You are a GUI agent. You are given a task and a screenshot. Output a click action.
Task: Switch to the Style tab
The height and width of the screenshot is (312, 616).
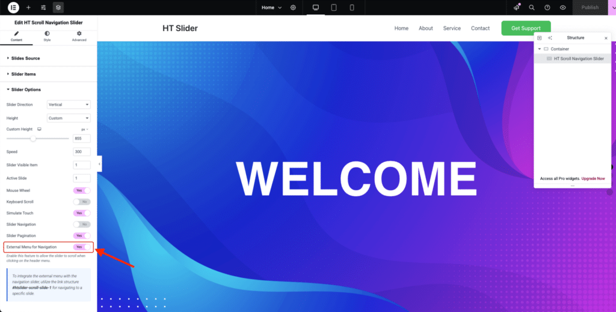click(48, 36)
